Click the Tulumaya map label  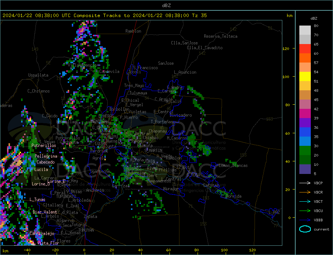click(x=138, y=93)
